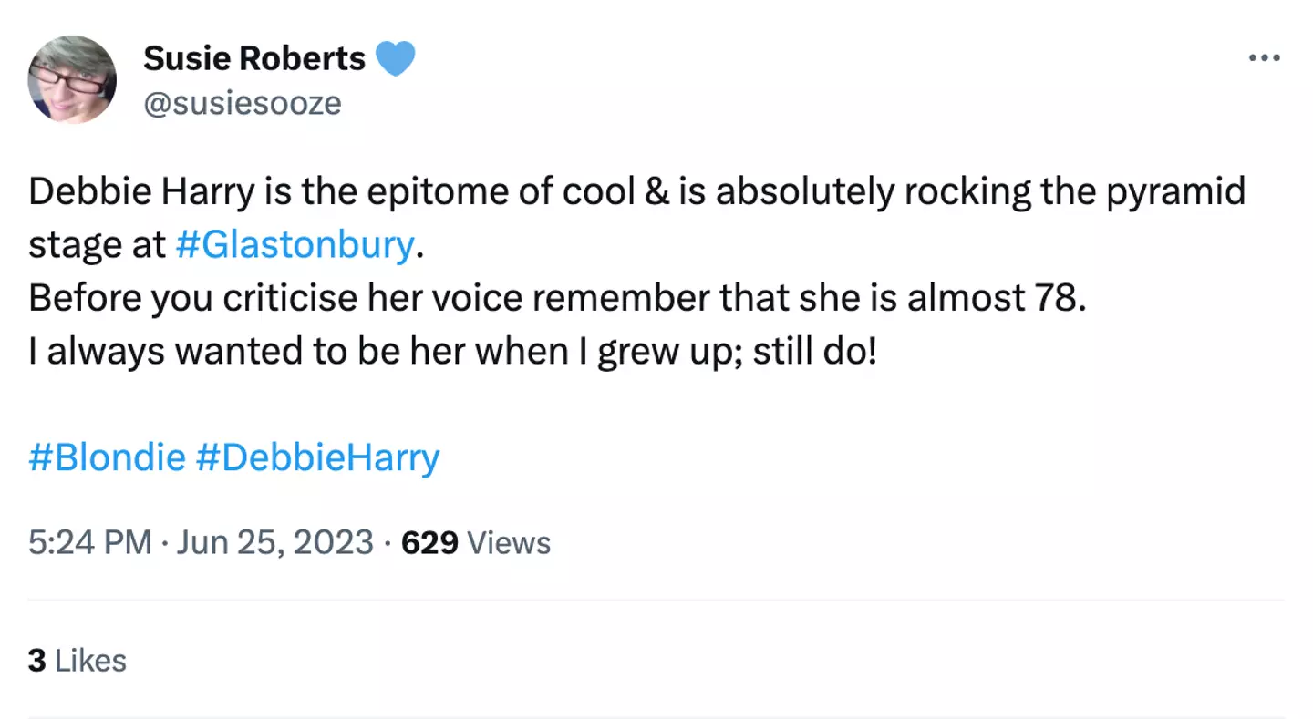This screenshot has width=1313, height=719.
Task: Click the Susie Roberts display name
Action: click(x=253, y=59)
